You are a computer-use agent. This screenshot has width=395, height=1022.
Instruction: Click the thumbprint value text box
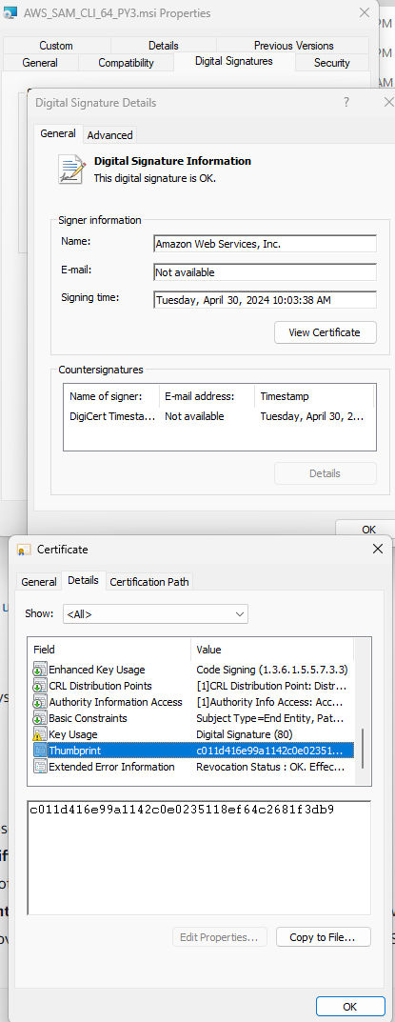point(199,858)
